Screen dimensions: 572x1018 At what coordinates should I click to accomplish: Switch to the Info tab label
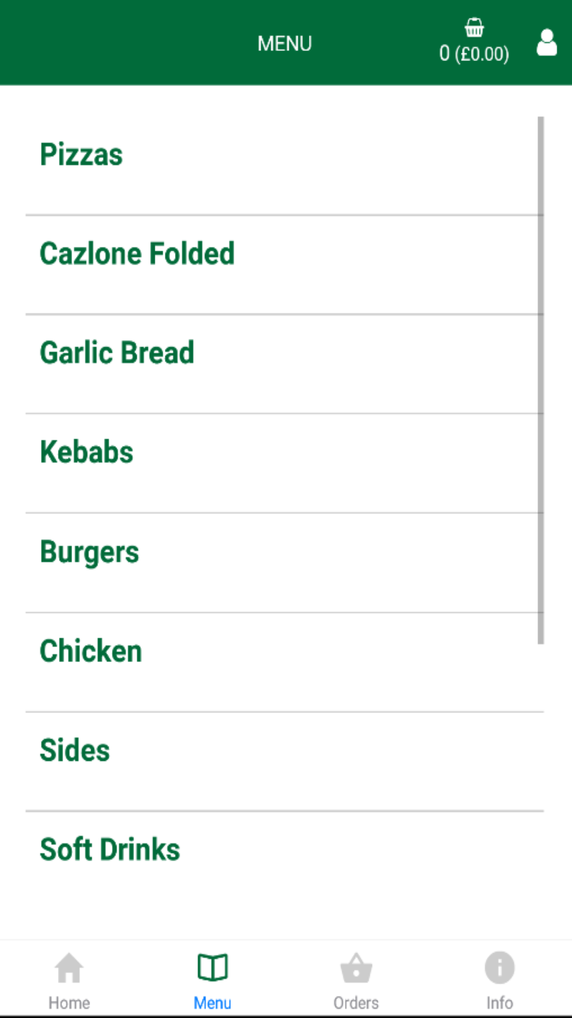[499, 1003]
